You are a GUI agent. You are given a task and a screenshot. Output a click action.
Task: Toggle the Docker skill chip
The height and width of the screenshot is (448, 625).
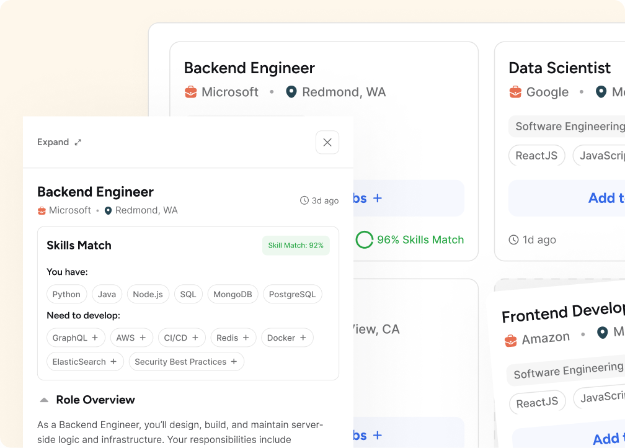click(x=287, y=338)
